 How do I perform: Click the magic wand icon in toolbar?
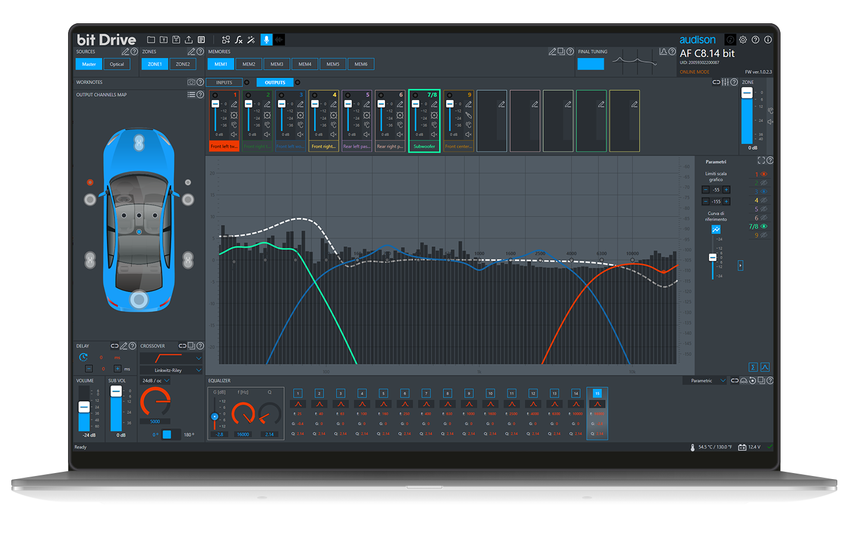point(251,40)
